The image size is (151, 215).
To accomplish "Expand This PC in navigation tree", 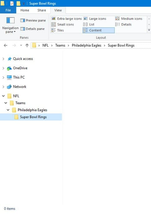I will [3, 77].
